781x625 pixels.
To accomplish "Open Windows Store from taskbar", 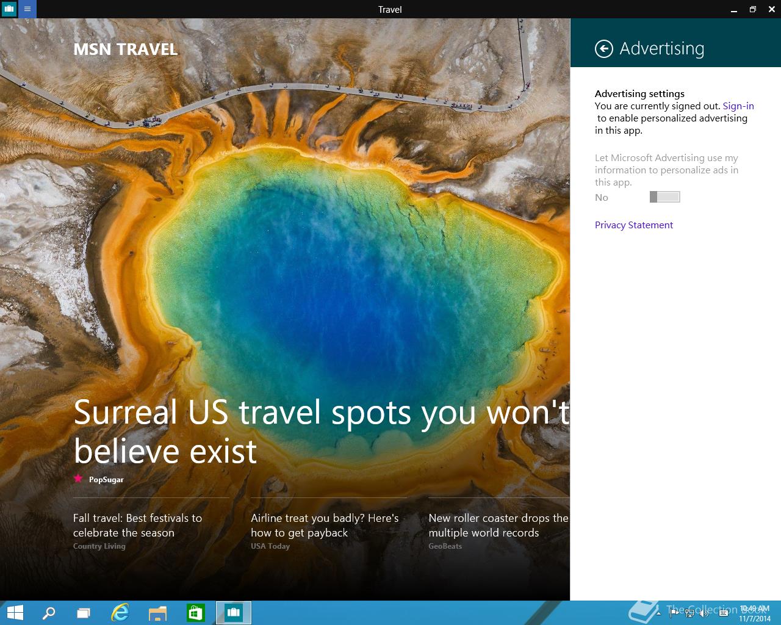I will point(195,613).
